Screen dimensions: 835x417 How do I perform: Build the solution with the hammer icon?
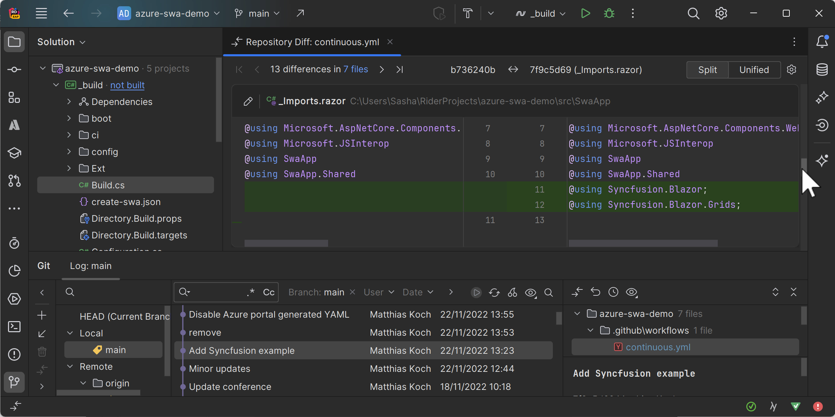(x=468, y=14)
